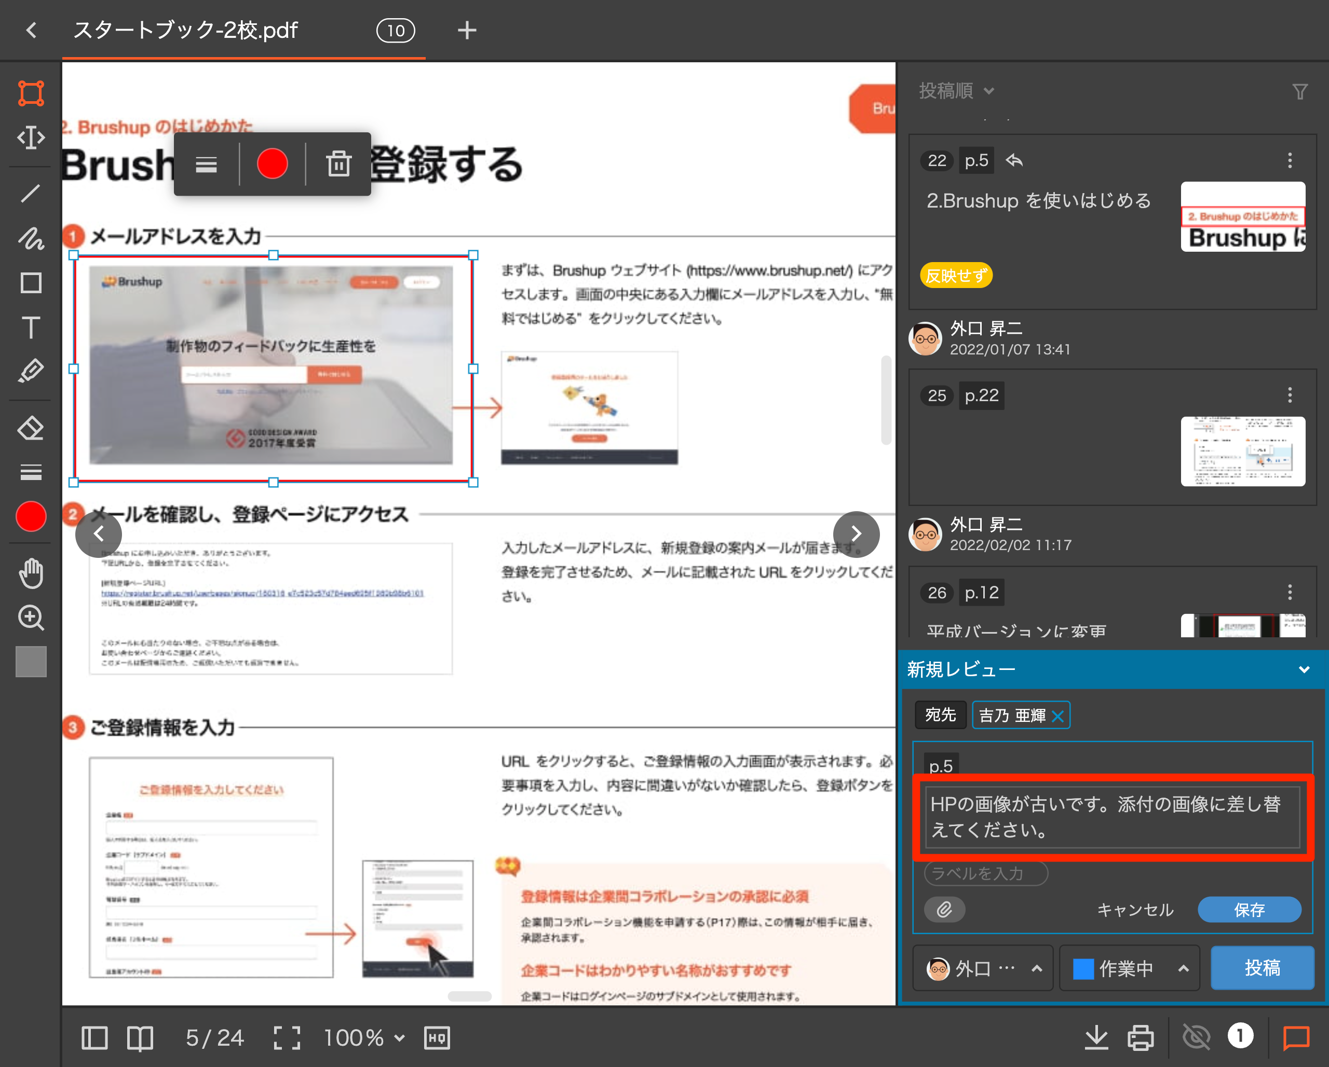The width and height of the screenshot is (1329, 1067).
Task: Select the Hand pan tool
Action: tap(31, 573)
